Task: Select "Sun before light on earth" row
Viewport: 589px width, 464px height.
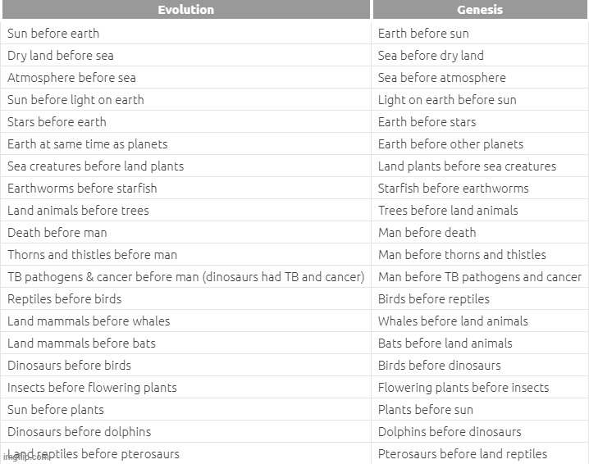Action: [75, 100]
